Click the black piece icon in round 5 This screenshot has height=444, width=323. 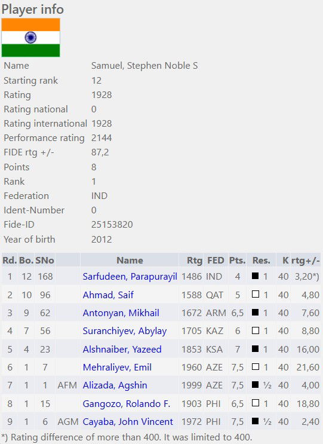256,348
